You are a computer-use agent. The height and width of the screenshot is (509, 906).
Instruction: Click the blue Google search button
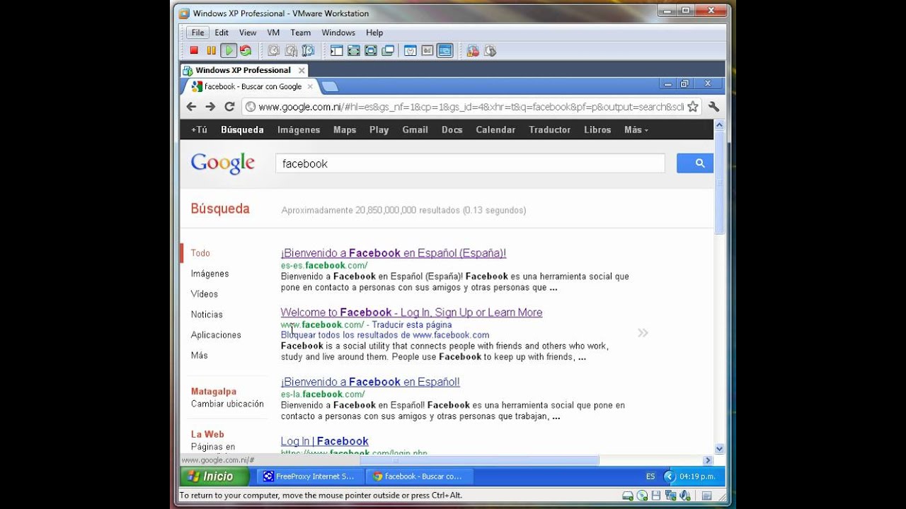pos(694,163)
